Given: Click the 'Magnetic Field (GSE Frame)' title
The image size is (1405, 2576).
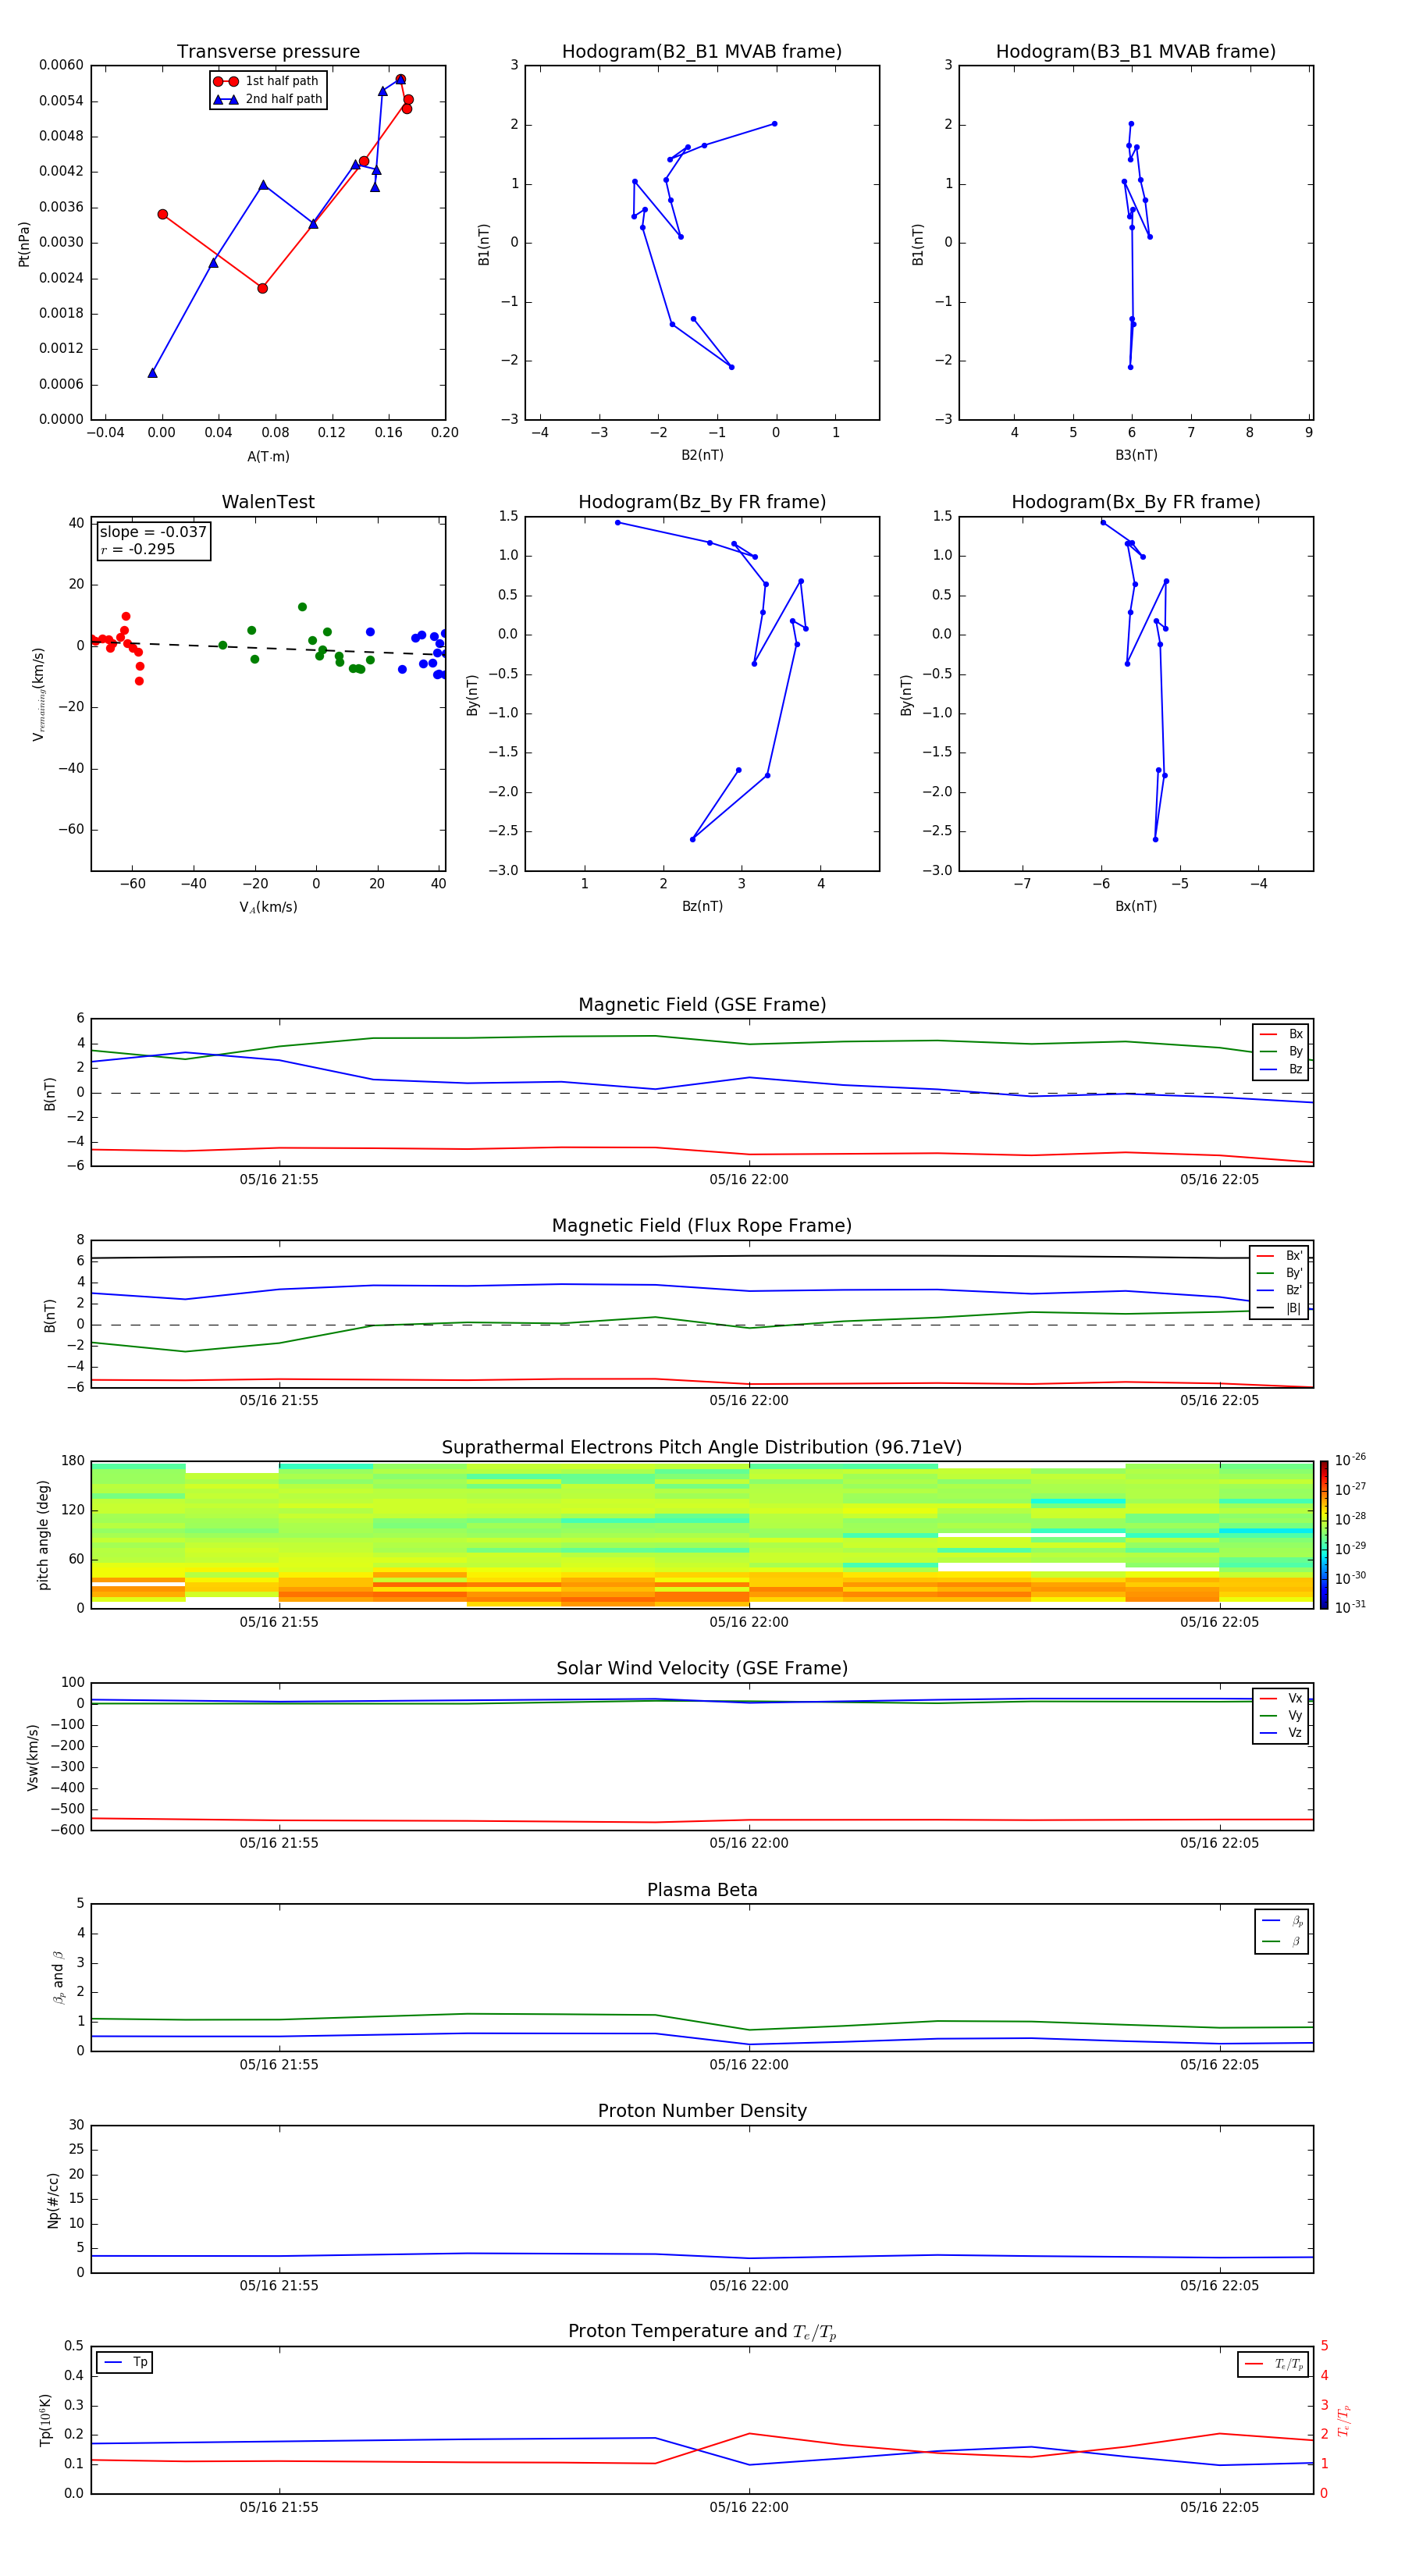Looking at the screenshot, I should 702,1005.
